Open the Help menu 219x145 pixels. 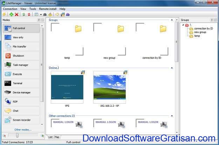click(x=62, y=9)
